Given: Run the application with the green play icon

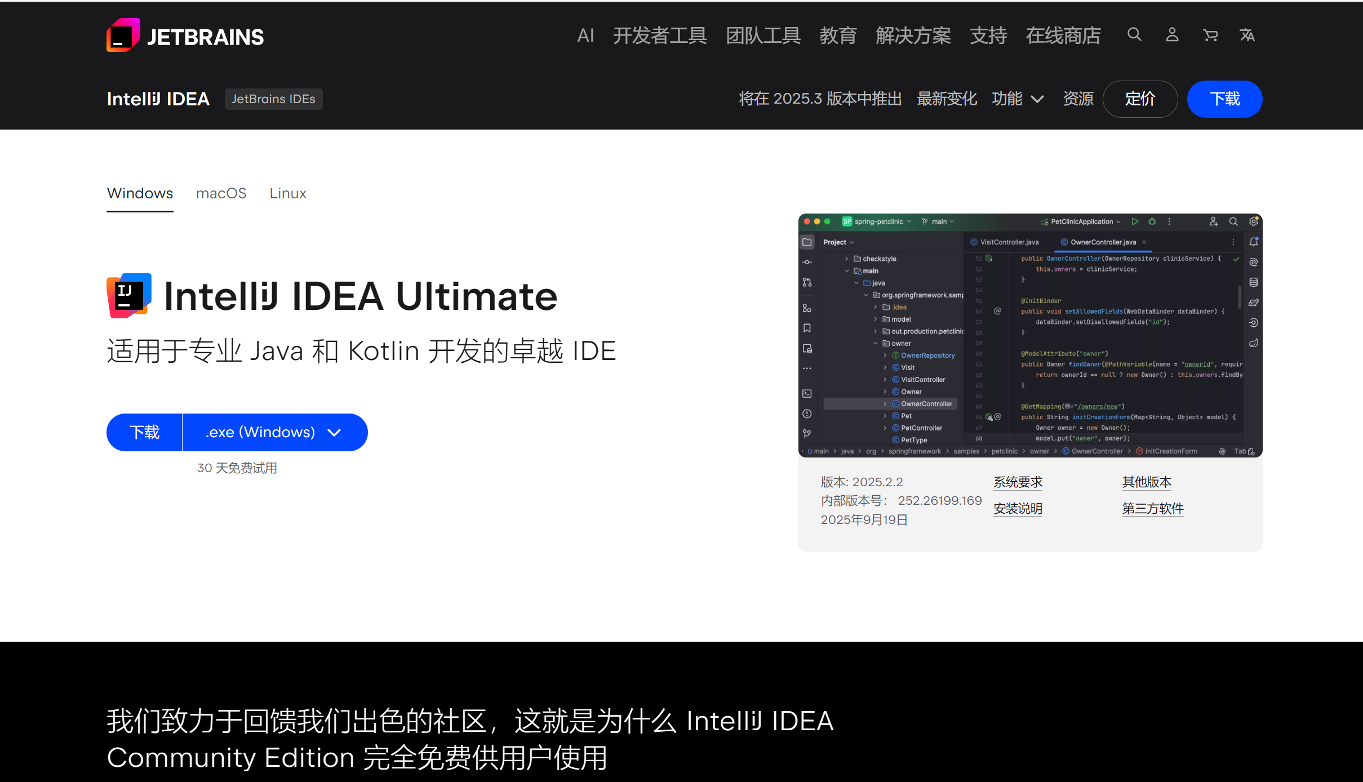Looking at the screenshot, I should (x=1135, y=221).
